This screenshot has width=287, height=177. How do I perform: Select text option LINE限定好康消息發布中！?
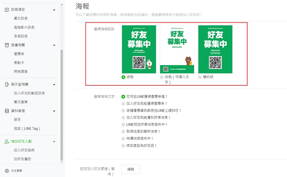pyautogui.click(x=123, y=125)
